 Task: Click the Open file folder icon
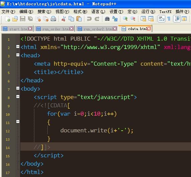click(x=15, y=19)
